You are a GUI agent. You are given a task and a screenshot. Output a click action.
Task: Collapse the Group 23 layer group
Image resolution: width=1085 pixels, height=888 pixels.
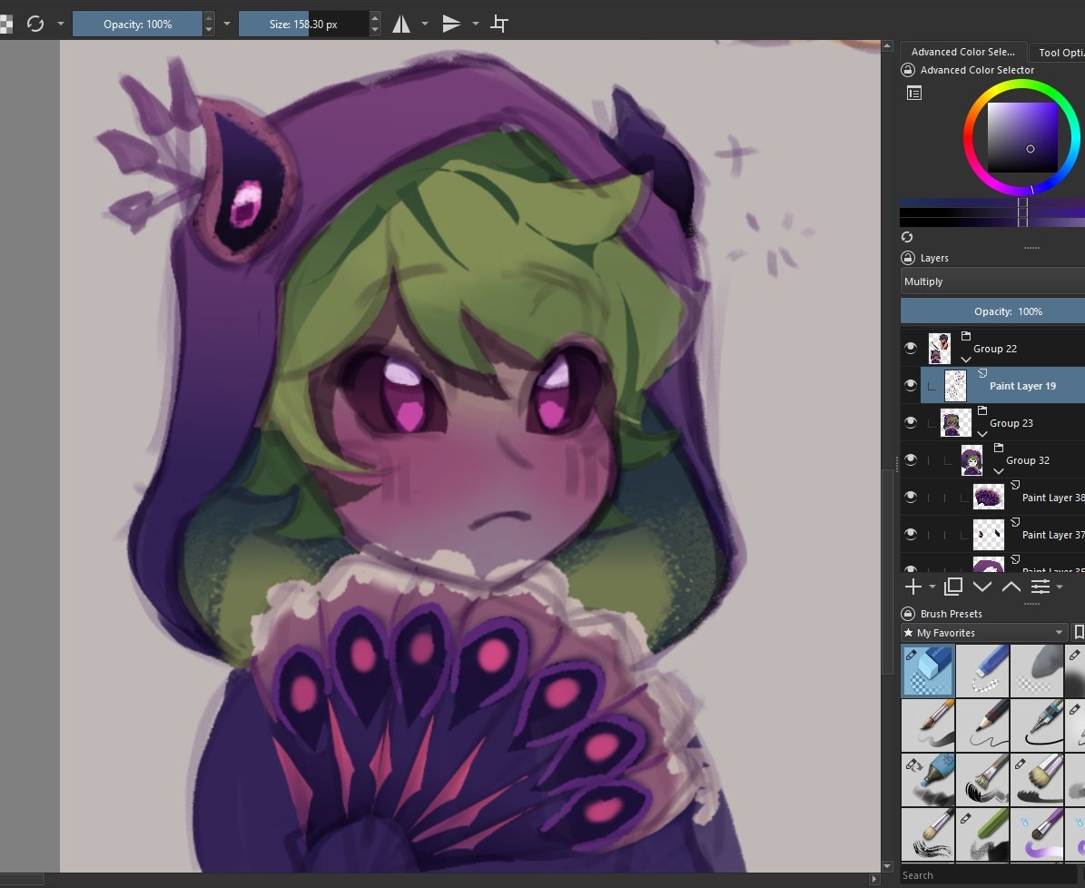click(x=982, y=434)
